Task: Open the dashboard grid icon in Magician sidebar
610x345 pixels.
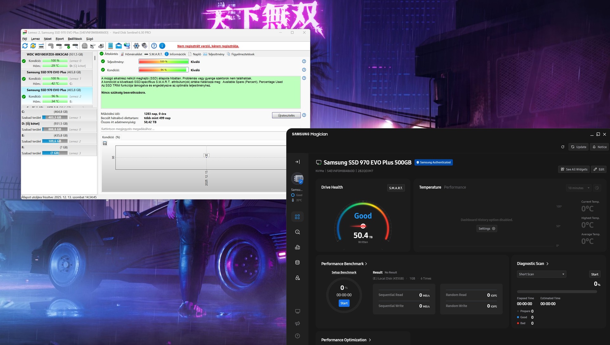Action: coord(297,217)
